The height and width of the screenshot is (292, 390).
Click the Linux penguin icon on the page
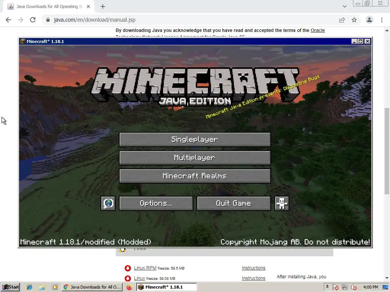(x=122, y=249)
